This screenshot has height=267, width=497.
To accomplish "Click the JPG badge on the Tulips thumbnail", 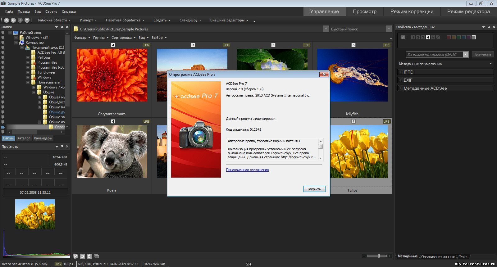I will point(387,121).
